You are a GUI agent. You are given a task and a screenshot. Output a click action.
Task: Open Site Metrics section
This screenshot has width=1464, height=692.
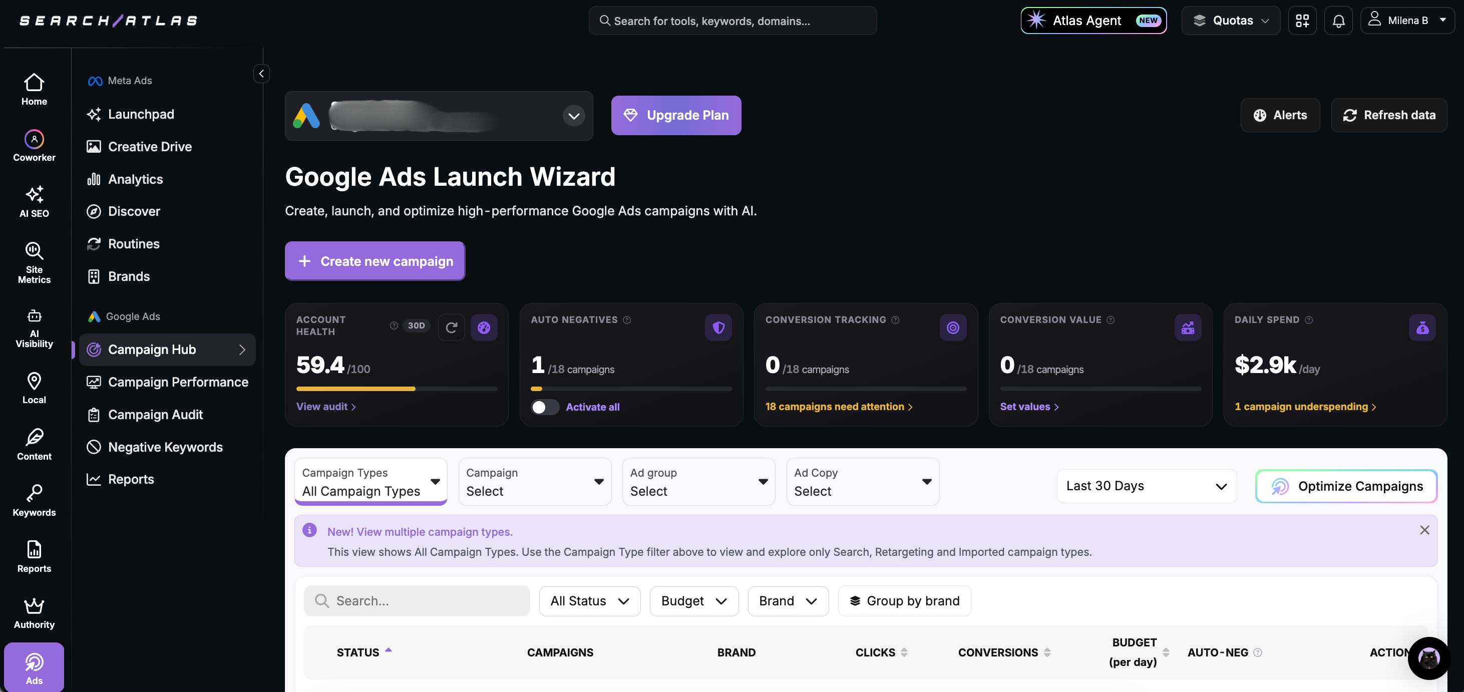[34, 262]
